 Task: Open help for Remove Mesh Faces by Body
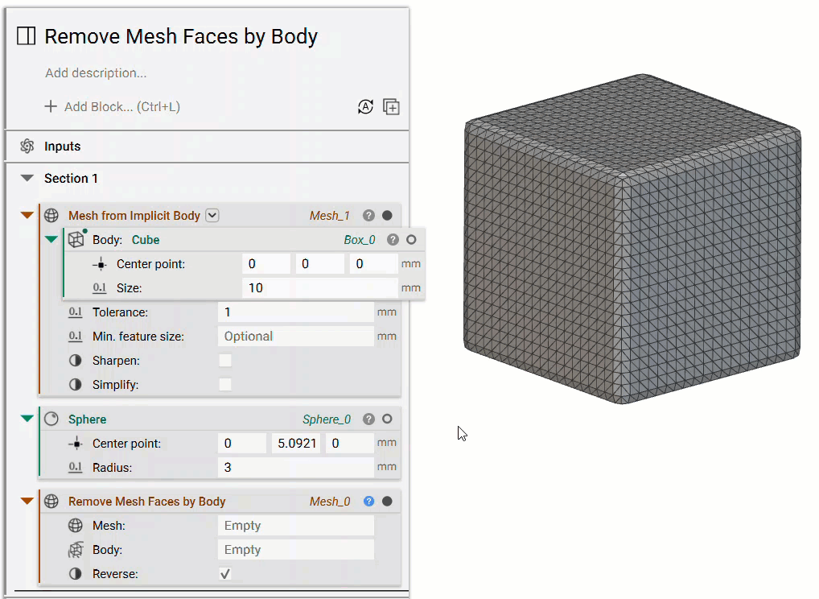(368, 501)
